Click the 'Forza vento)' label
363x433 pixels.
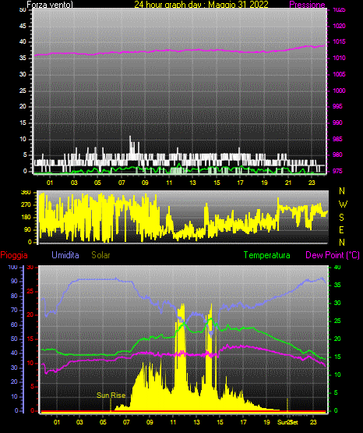50,5
